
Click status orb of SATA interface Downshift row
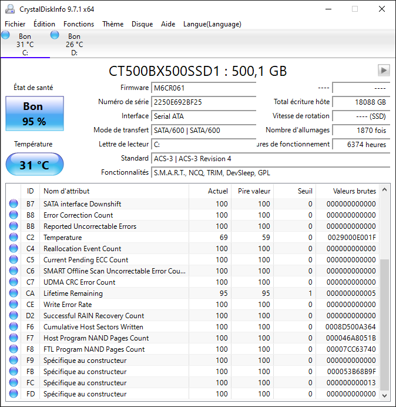click(x=14, y=203)
